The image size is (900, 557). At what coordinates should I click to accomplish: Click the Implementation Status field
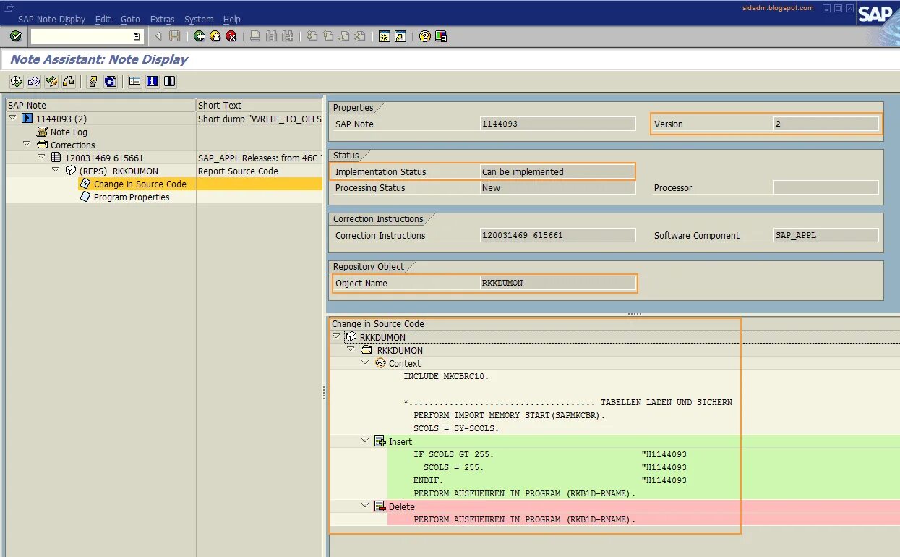(557, 171)
